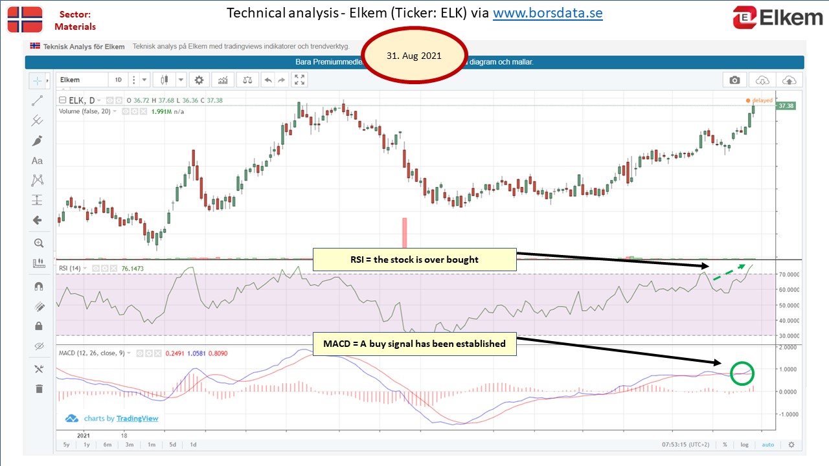The image size is (829, 466).
Task: Select the Aa text annotation tool
Action: click(38, 161)
